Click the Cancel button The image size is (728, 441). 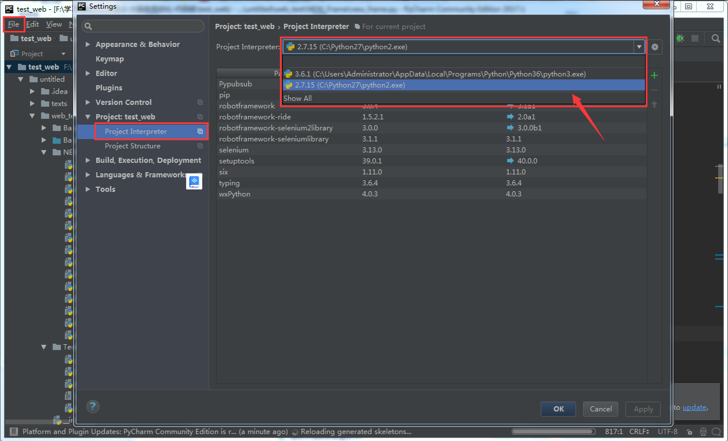click(x=601, y=409)
